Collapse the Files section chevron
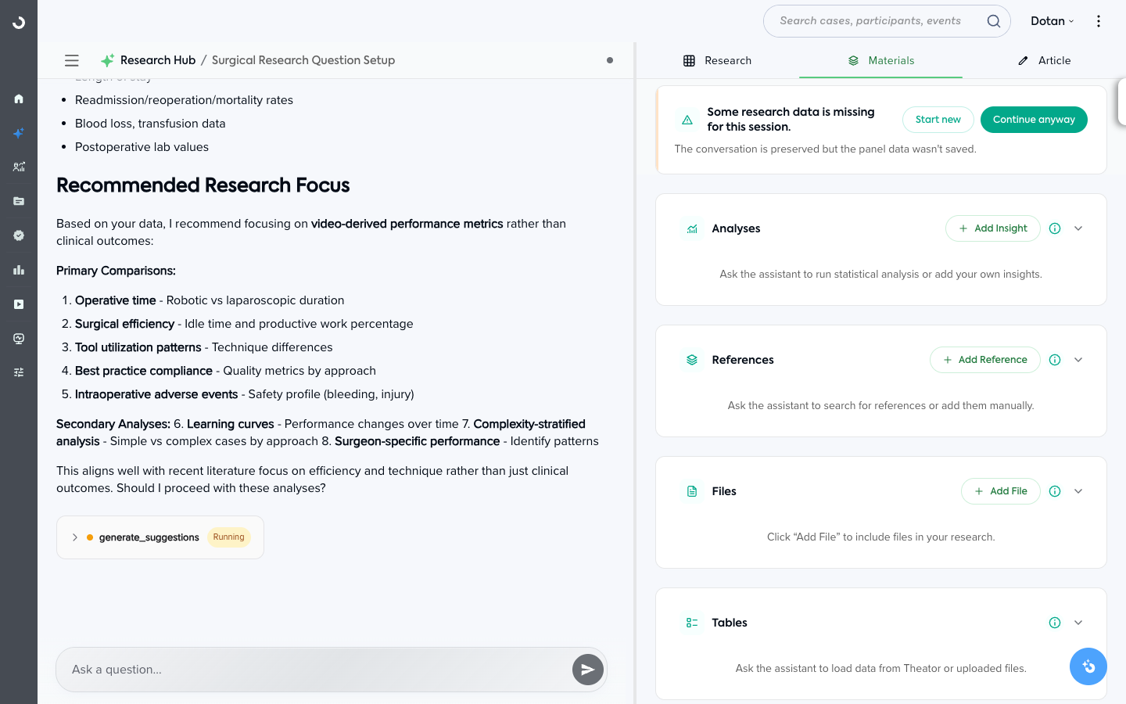 (1078, 491)
